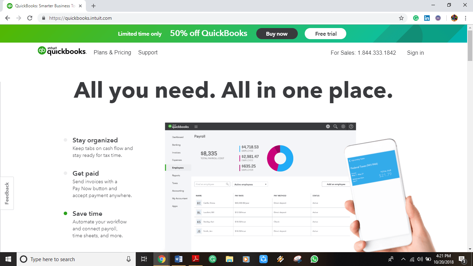Open WhatsApp from the taskbar
The image size is (473, 266).
(x=314, y=259)
